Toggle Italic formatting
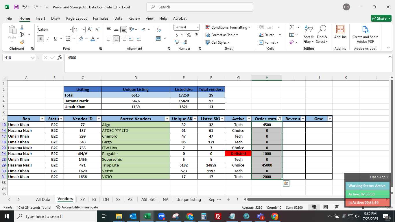Viewport: 395px width, 222px height. click(48, 38)
